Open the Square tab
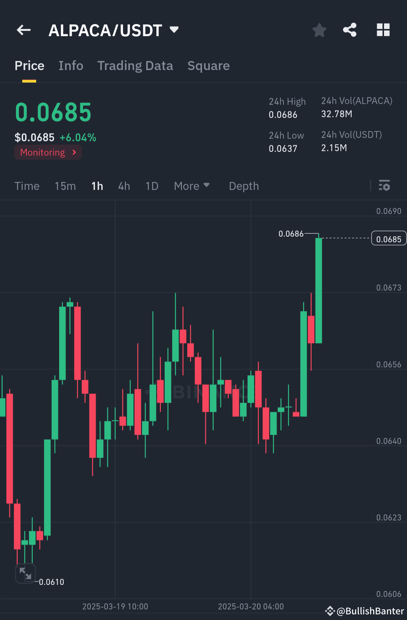 tap(208, 66)
